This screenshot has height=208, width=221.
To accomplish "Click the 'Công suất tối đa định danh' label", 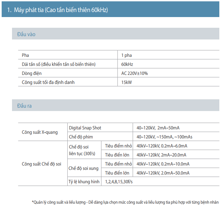I will click(x=48, y=82).
